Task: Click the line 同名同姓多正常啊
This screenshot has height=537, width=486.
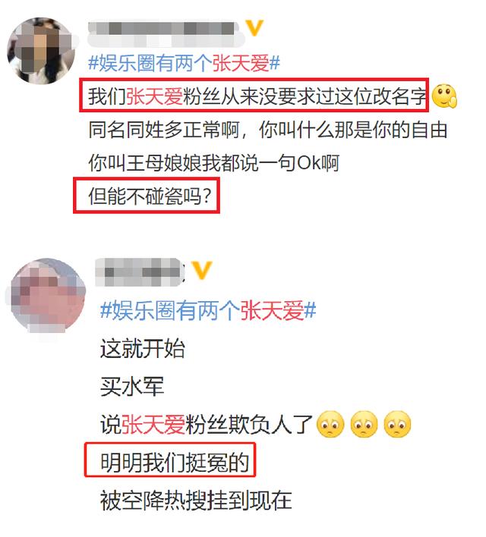Action: pos(163,130)
